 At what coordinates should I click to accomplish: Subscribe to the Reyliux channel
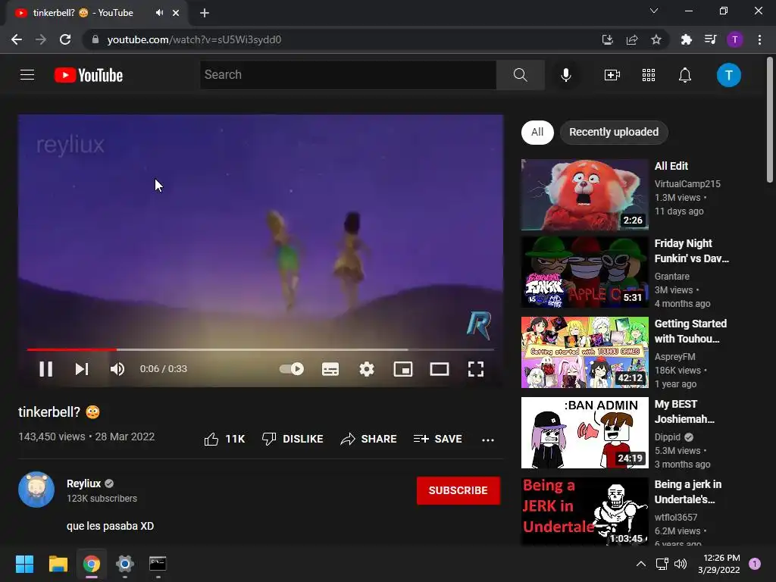pos(458,490)
